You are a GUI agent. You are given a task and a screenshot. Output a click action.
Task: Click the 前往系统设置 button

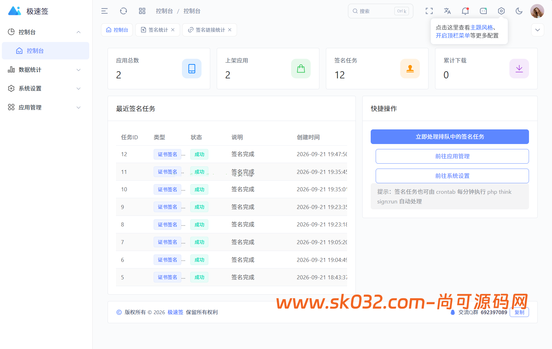(452, 176)
